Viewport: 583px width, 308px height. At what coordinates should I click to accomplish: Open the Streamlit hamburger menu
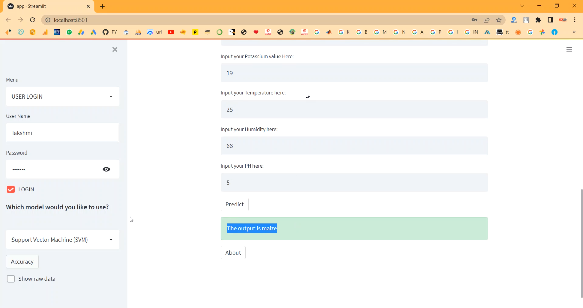569,50
